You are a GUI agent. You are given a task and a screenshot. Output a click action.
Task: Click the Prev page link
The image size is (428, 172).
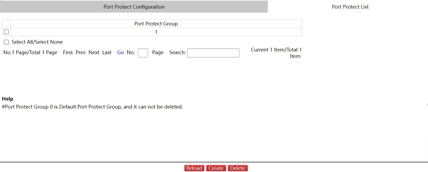click(81, 52)
